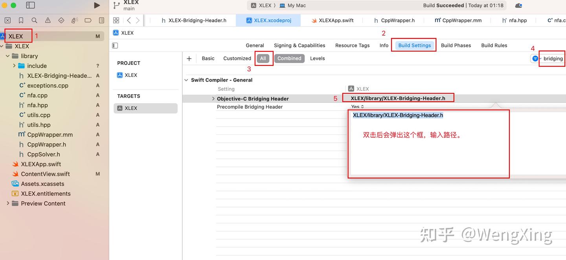This screenshot has width=566, height=260.
Task: Open the XLEXApp.swift editor tab
Action: (333, 20)
